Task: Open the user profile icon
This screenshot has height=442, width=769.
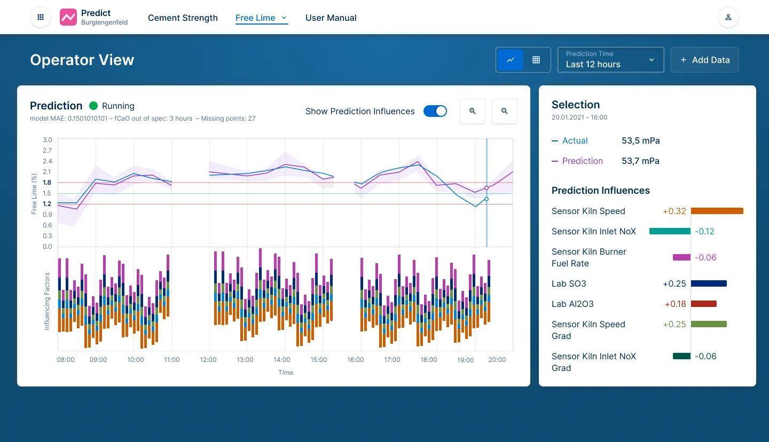Action: (x=728, y=17)
